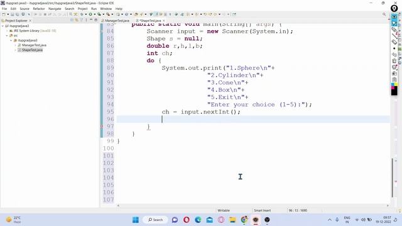This screenshot has height=226, width=402.
Task: Toggle annotation visibility eye icon
Action: [x=394, y=17]
